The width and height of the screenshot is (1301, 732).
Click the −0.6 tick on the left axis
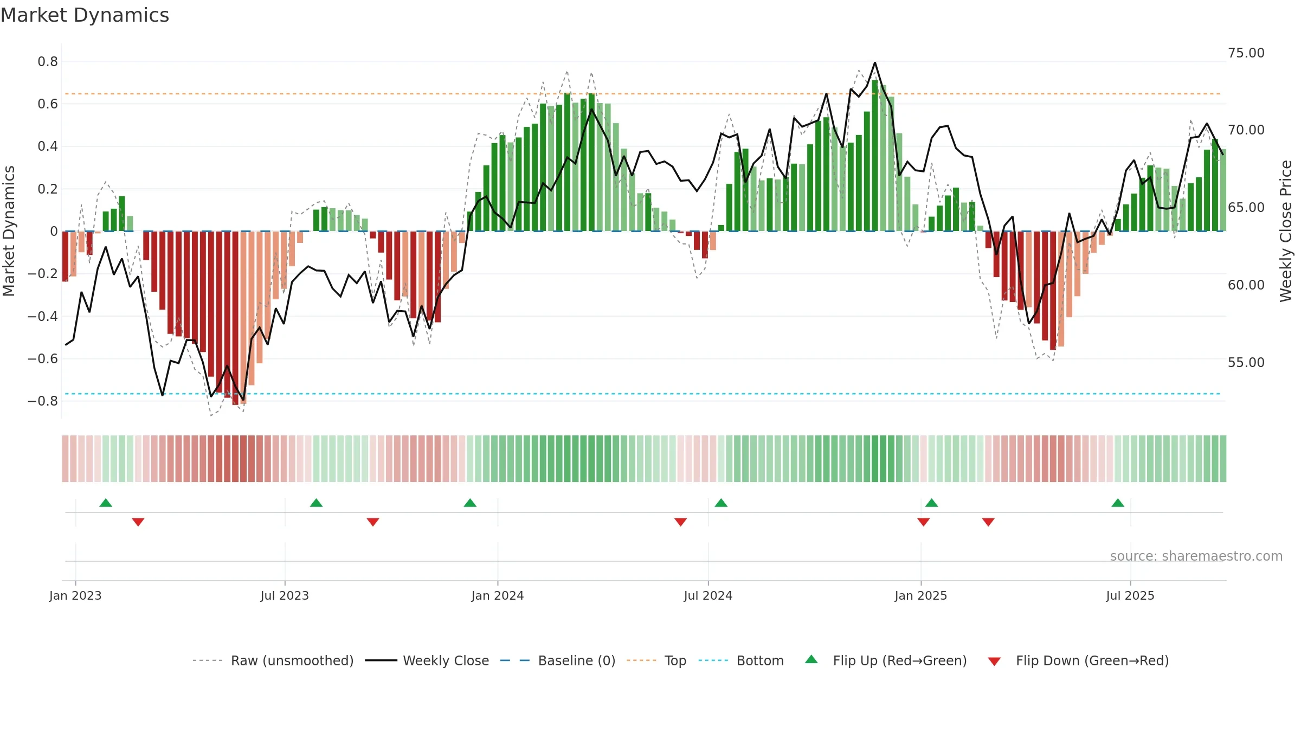(43, 359)
